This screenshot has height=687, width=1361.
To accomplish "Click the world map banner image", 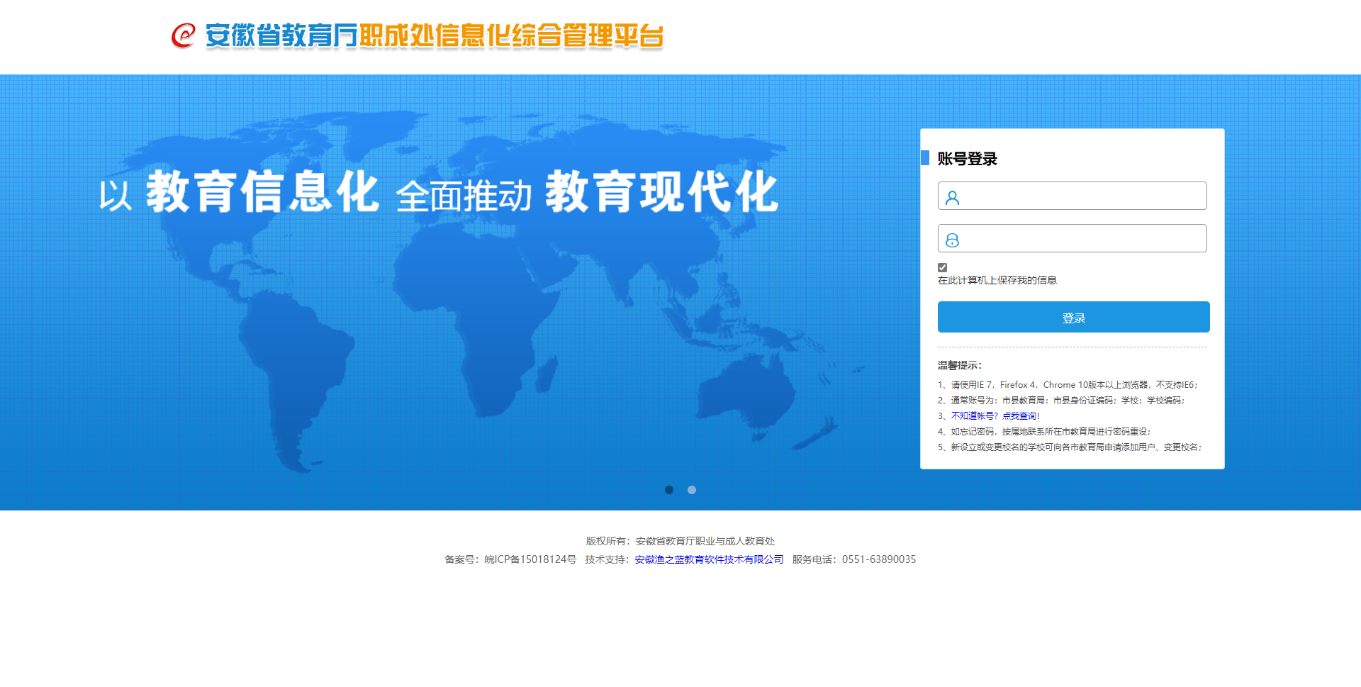I will 461,340.
